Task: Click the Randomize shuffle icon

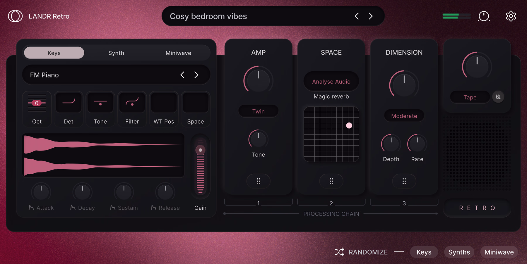Action: (340, 252)
